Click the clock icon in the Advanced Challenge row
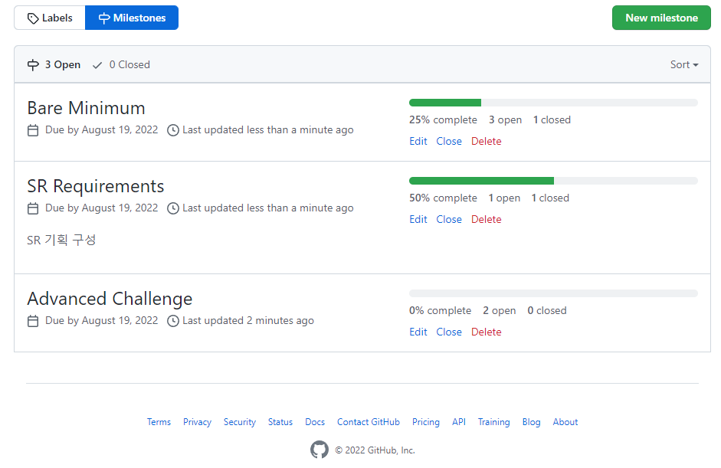 pyautogui.click(x=173, y=322)
